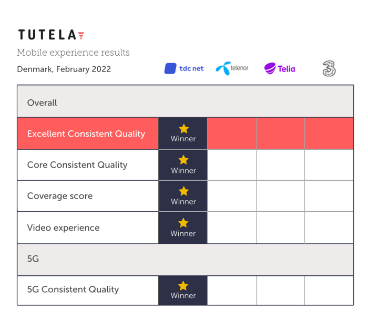Click the Telenor logo
The width and height of the screenshot is (368, 321).
pyautogui.click(x=232, y=68)
